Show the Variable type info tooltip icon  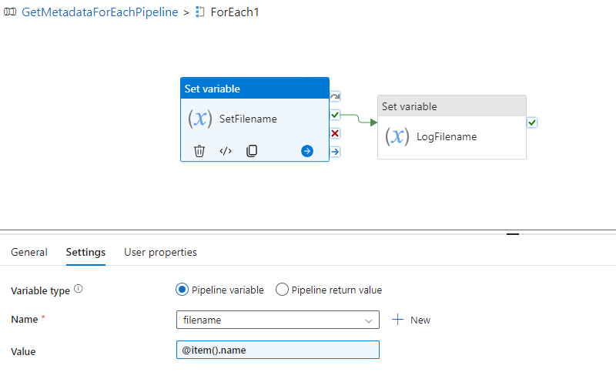79,289
